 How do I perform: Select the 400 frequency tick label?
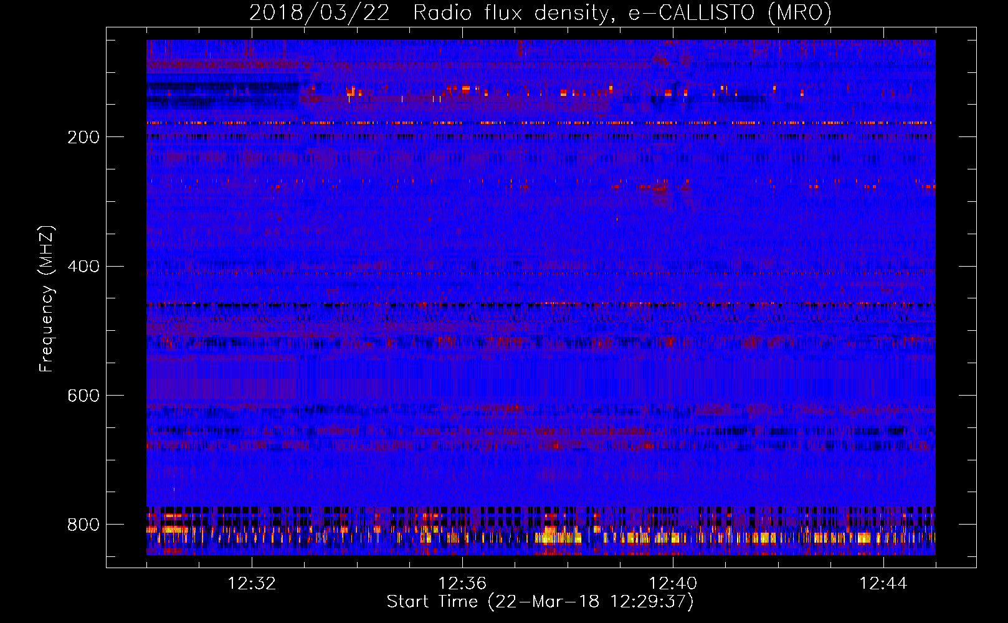(83, 267)
